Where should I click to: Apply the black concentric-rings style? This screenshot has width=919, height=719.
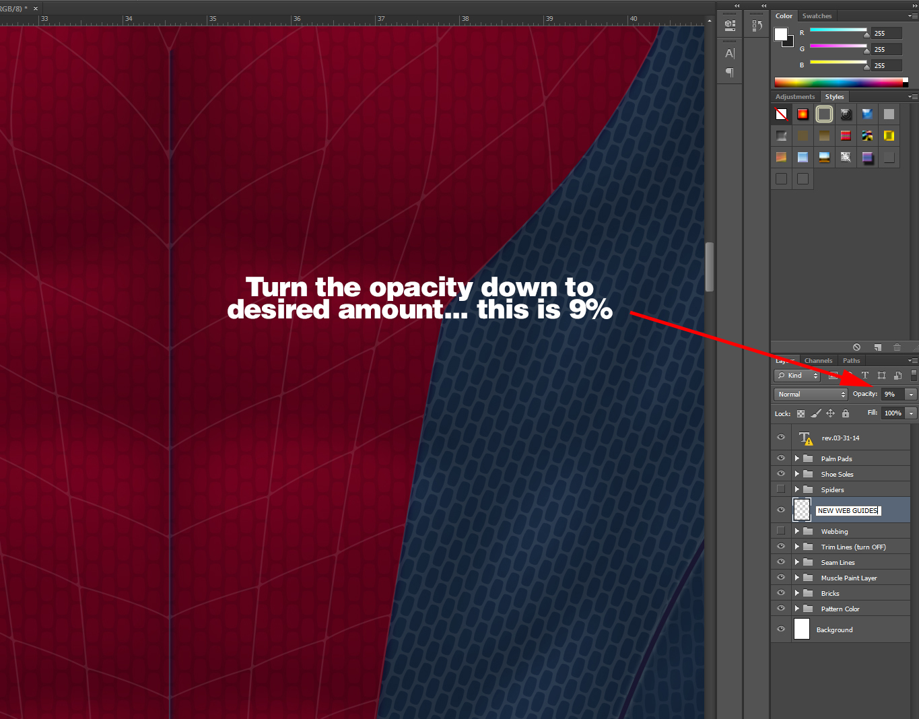click(x=846, y=114)
